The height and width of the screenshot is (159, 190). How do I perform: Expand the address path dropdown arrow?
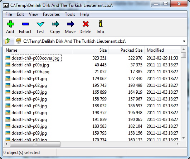(184, 41)
